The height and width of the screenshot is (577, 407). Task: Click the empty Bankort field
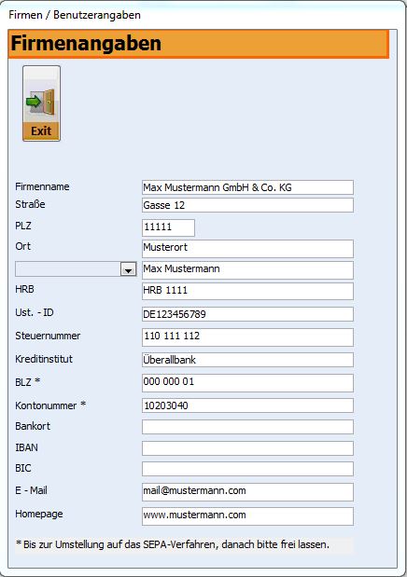tap(247, 427)
